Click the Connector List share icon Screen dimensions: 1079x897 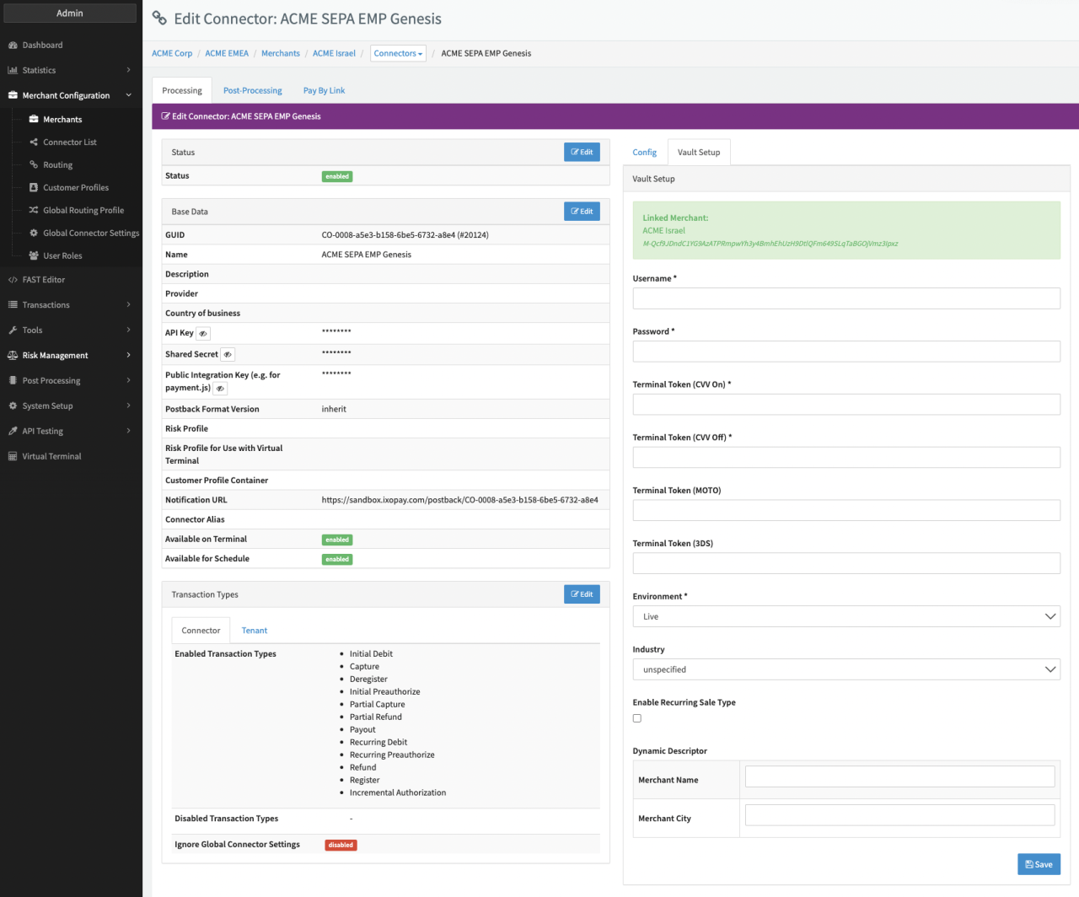34,142
